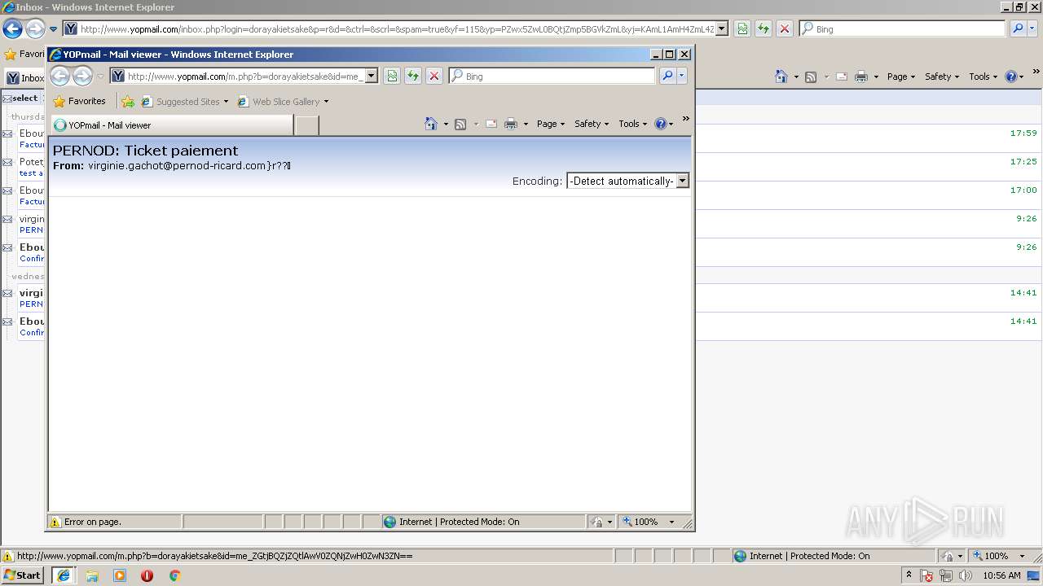
Task: Expand Mail viewer address bar dropdown arrow
Action: [372, 76]
